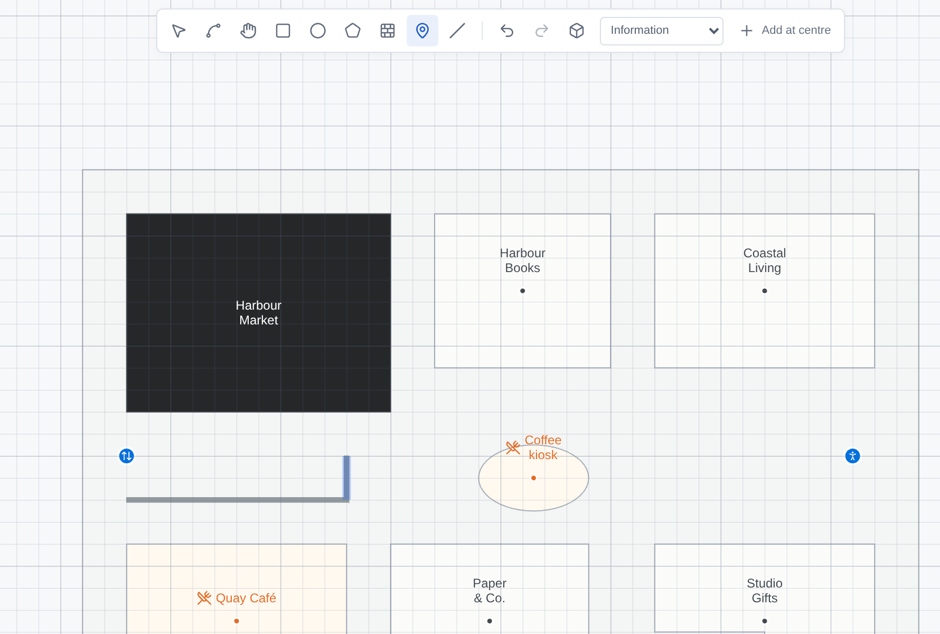Undo the last action

click(x=507, y=31)
